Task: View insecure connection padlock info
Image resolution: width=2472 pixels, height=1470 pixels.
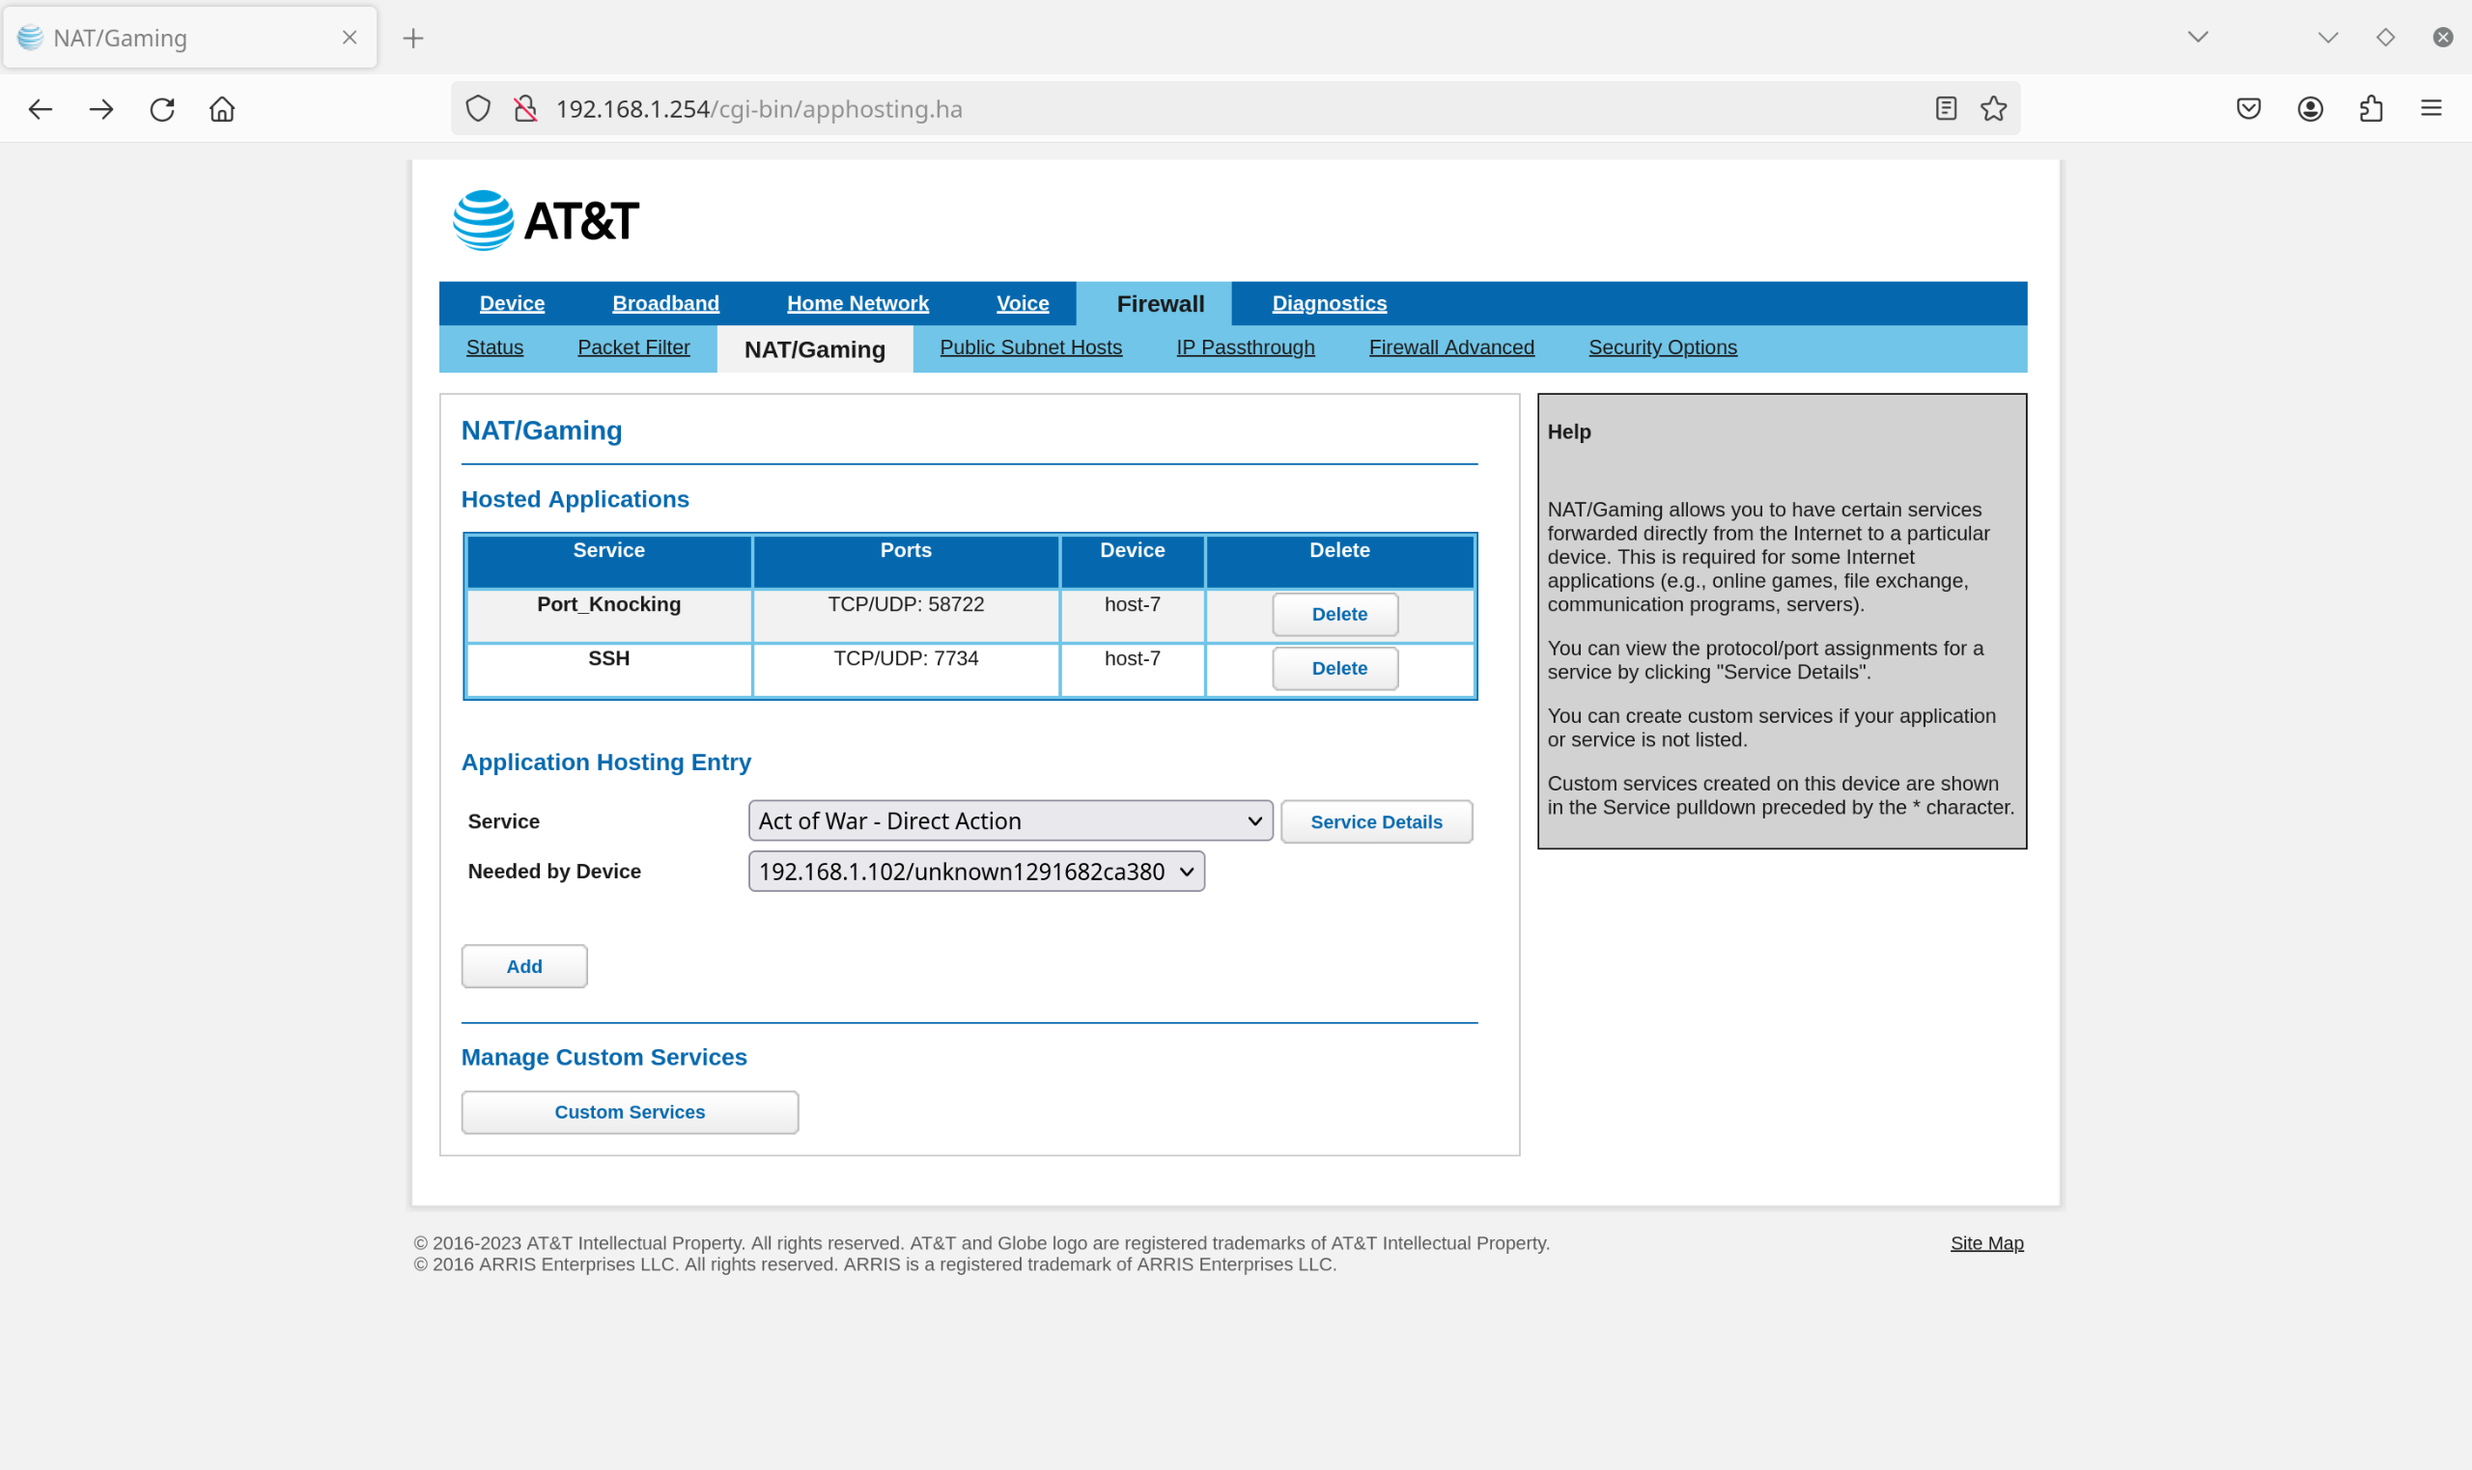Action: (x=526, y=109)
